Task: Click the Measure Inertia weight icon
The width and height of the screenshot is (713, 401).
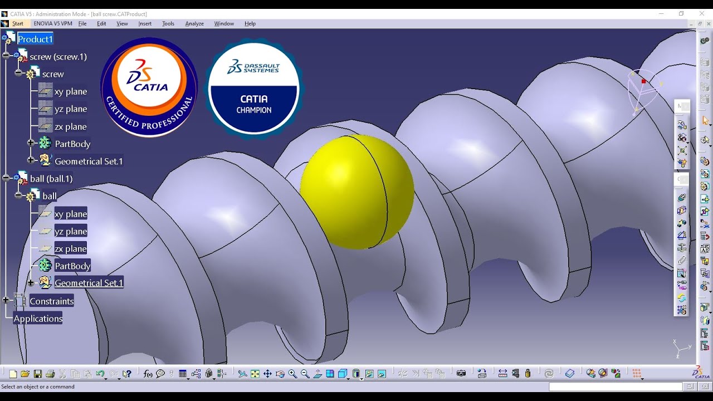Action: click(x=528, y=374)
